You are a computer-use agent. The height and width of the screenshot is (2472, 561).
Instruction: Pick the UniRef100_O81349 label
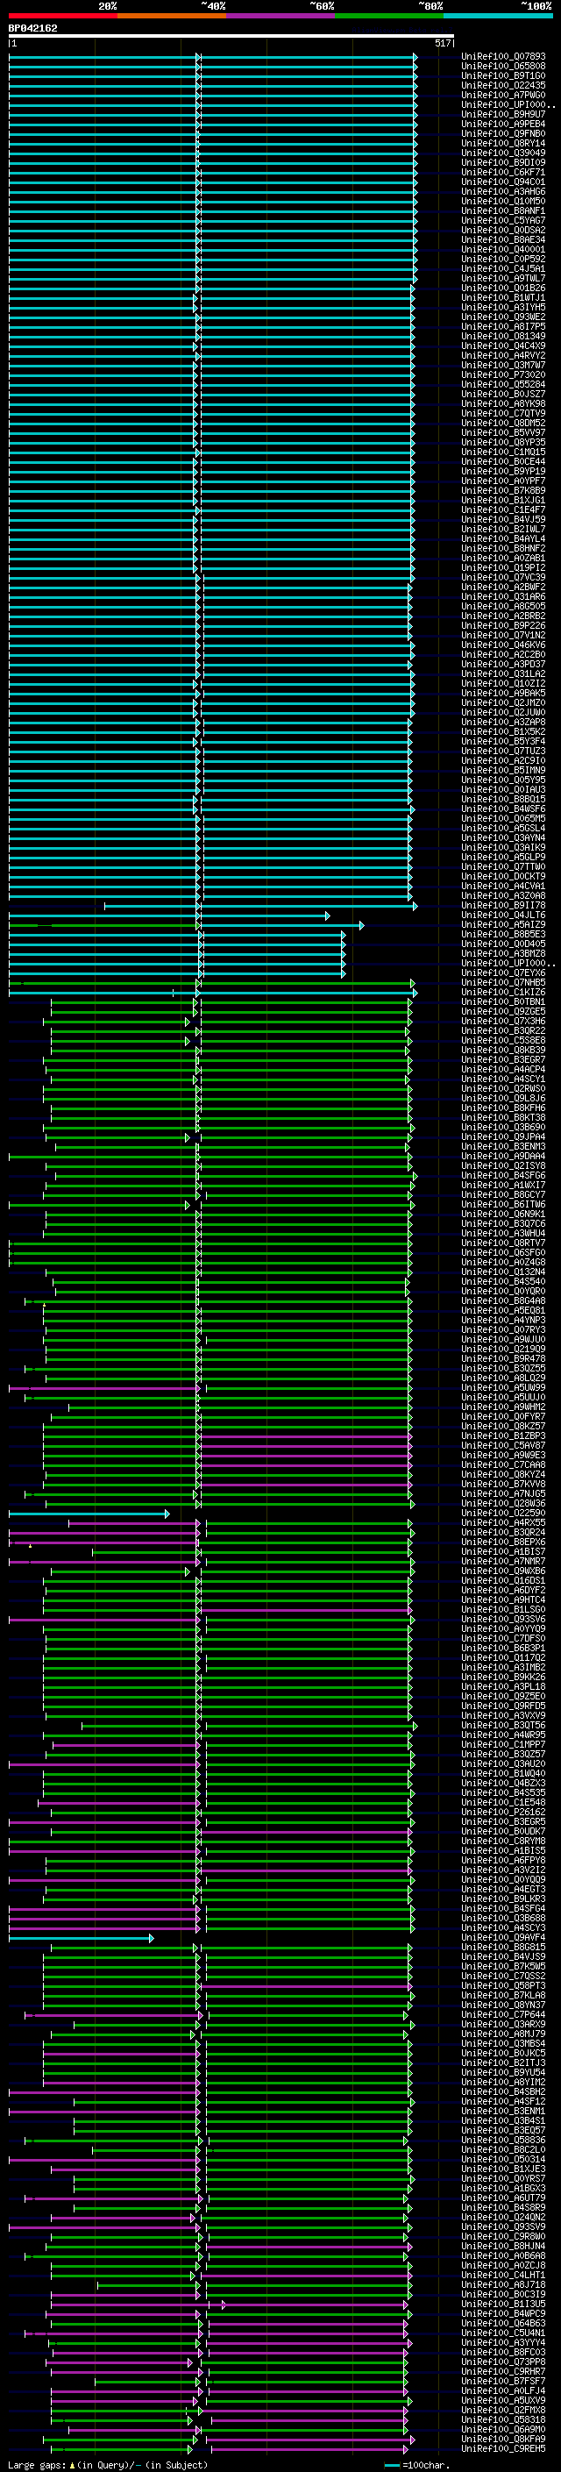[503, 336]
